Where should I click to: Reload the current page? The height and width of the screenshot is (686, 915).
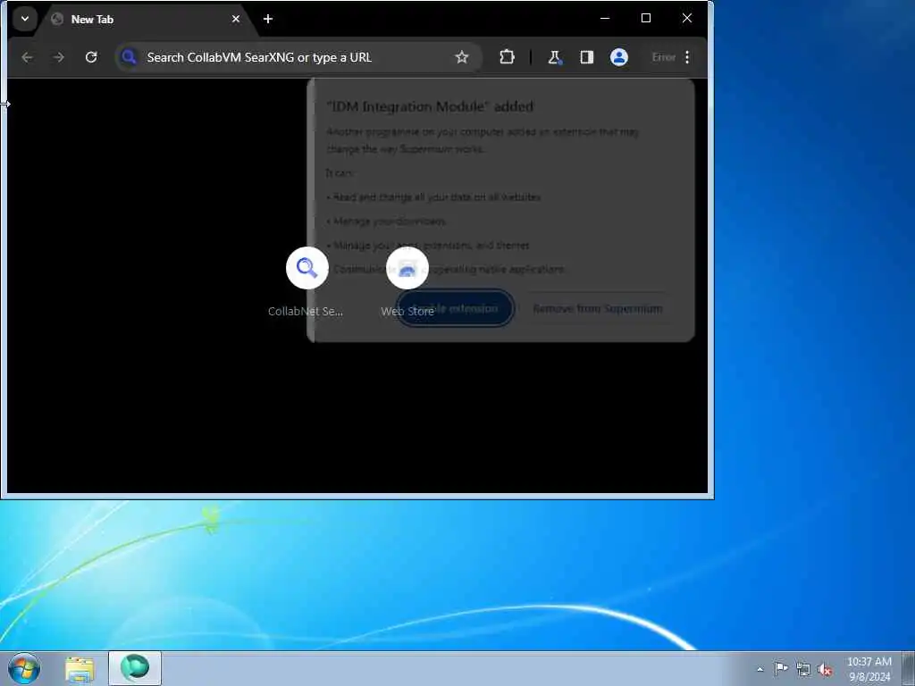click(x=91, y=57)
